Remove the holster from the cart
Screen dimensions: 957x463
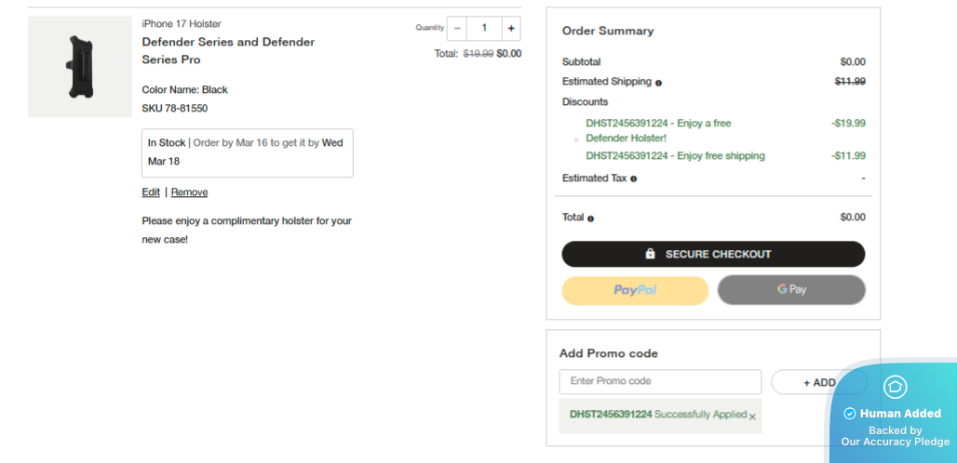pyautogui.click(x=189, y=192)
